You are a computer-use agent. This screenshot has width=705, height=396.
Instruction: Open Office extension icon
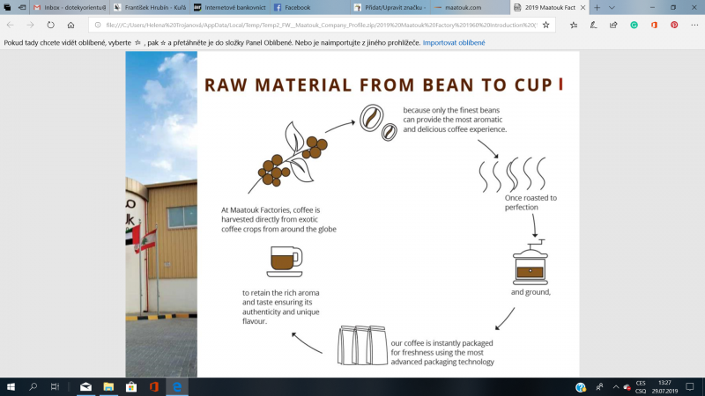[654, 26]
